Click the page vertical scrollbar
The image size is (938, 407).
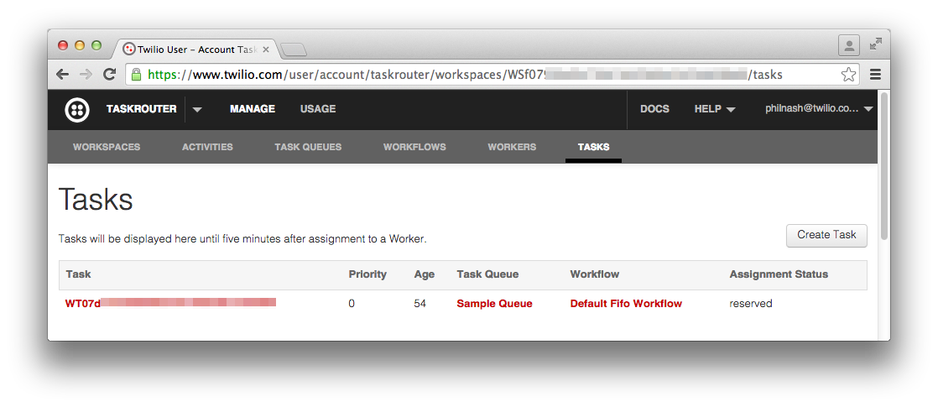884,165
